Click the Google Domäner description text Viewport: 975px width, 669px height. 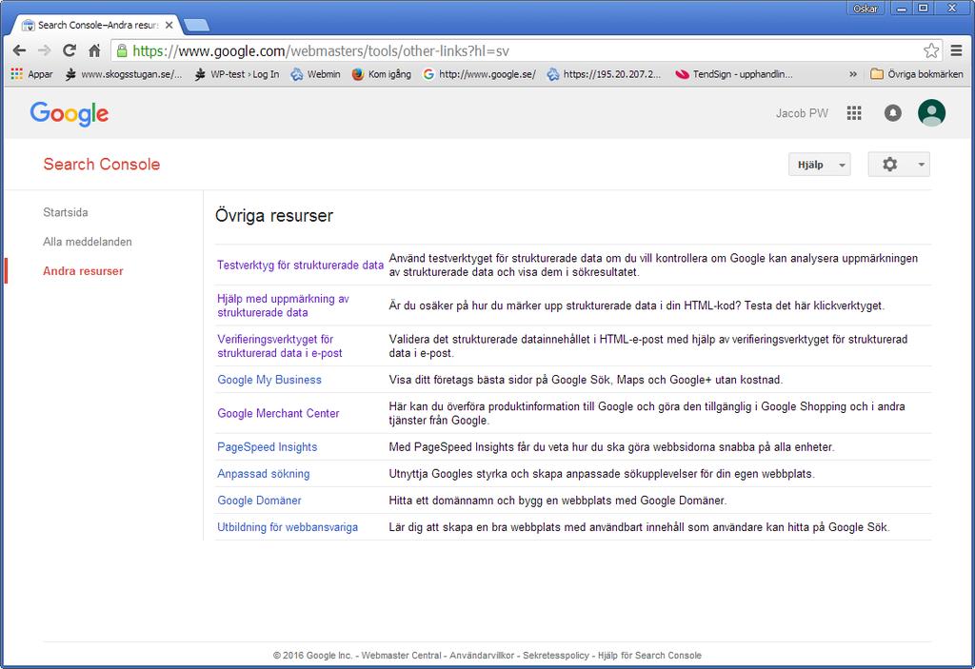click(557, 501)
